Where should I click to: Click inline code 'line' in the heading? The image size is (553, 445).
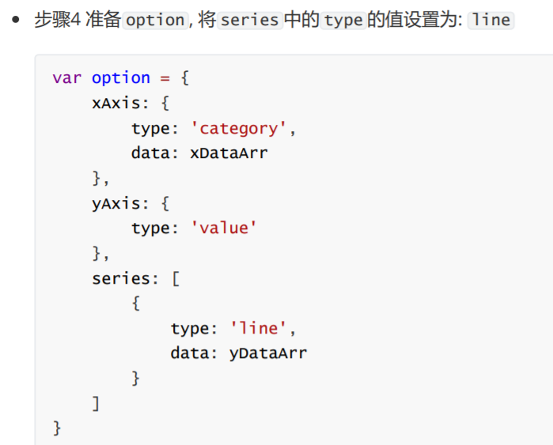(x=491, y=20)
